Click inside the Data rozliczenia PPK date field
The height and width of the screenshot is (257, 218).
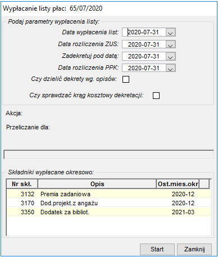coord(144,68)
